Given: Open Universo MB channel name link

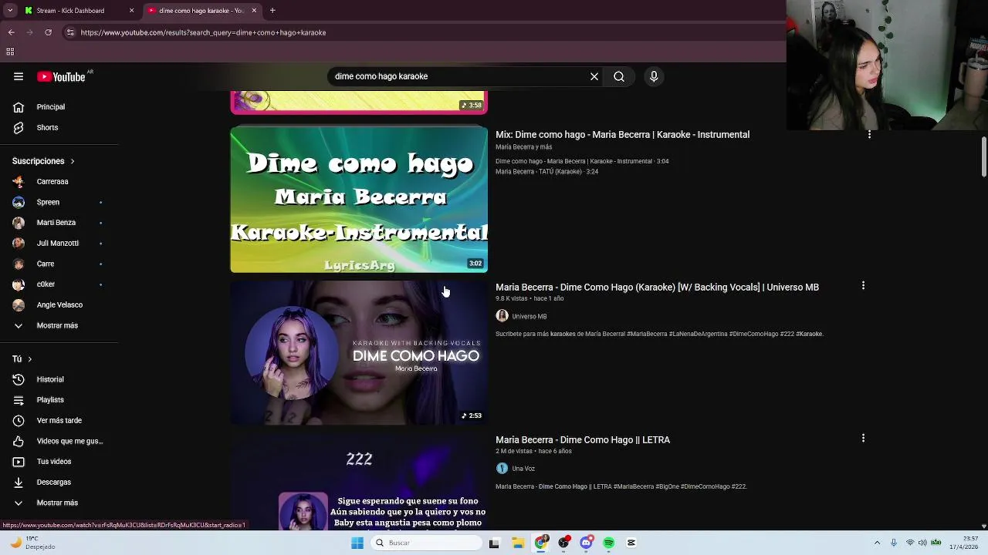Looking at the screenshot, I should 529,316.
